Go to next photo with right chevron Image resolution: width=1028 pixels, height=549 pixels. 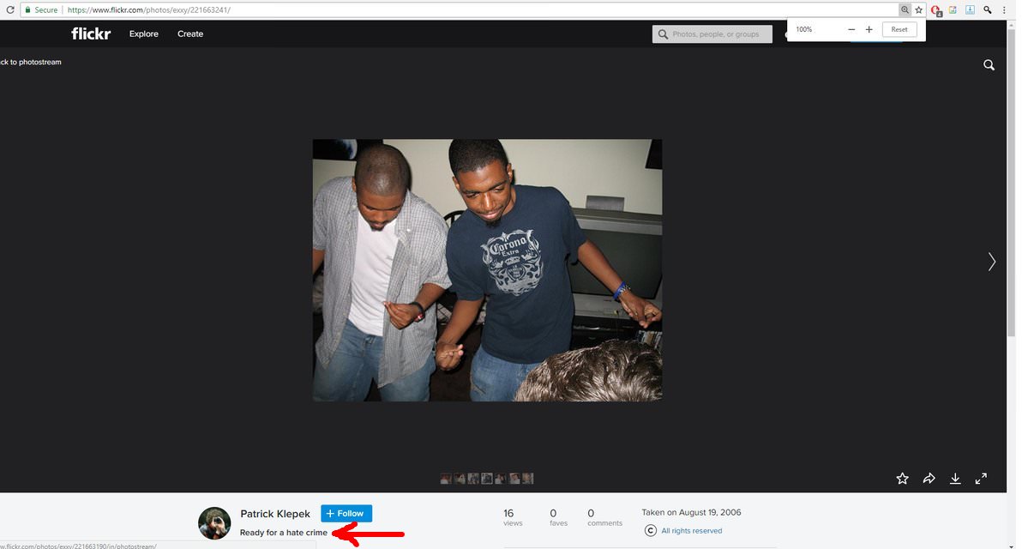click(x=992, y=262)
